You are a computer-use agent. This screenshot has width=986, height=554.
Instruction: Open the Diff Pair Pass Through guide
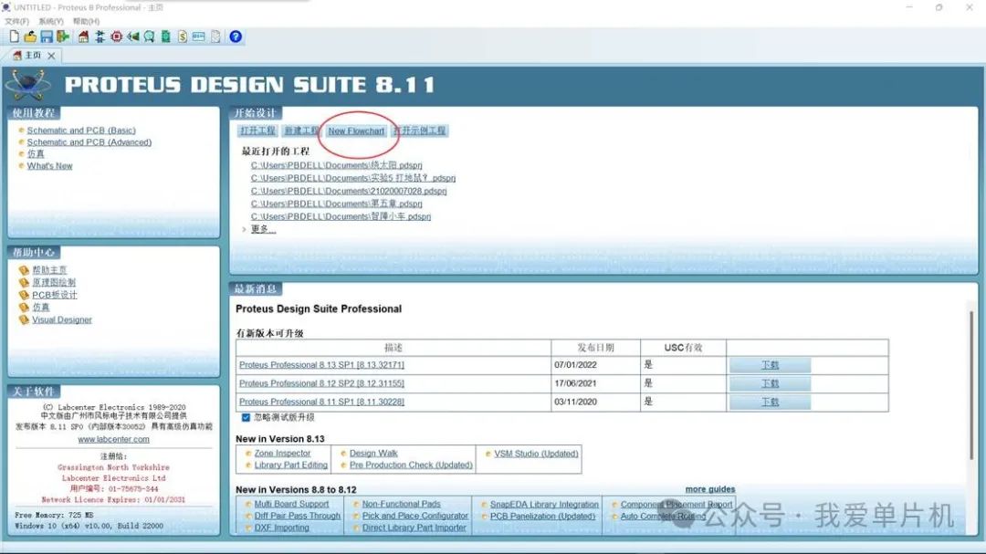(297, 517)
